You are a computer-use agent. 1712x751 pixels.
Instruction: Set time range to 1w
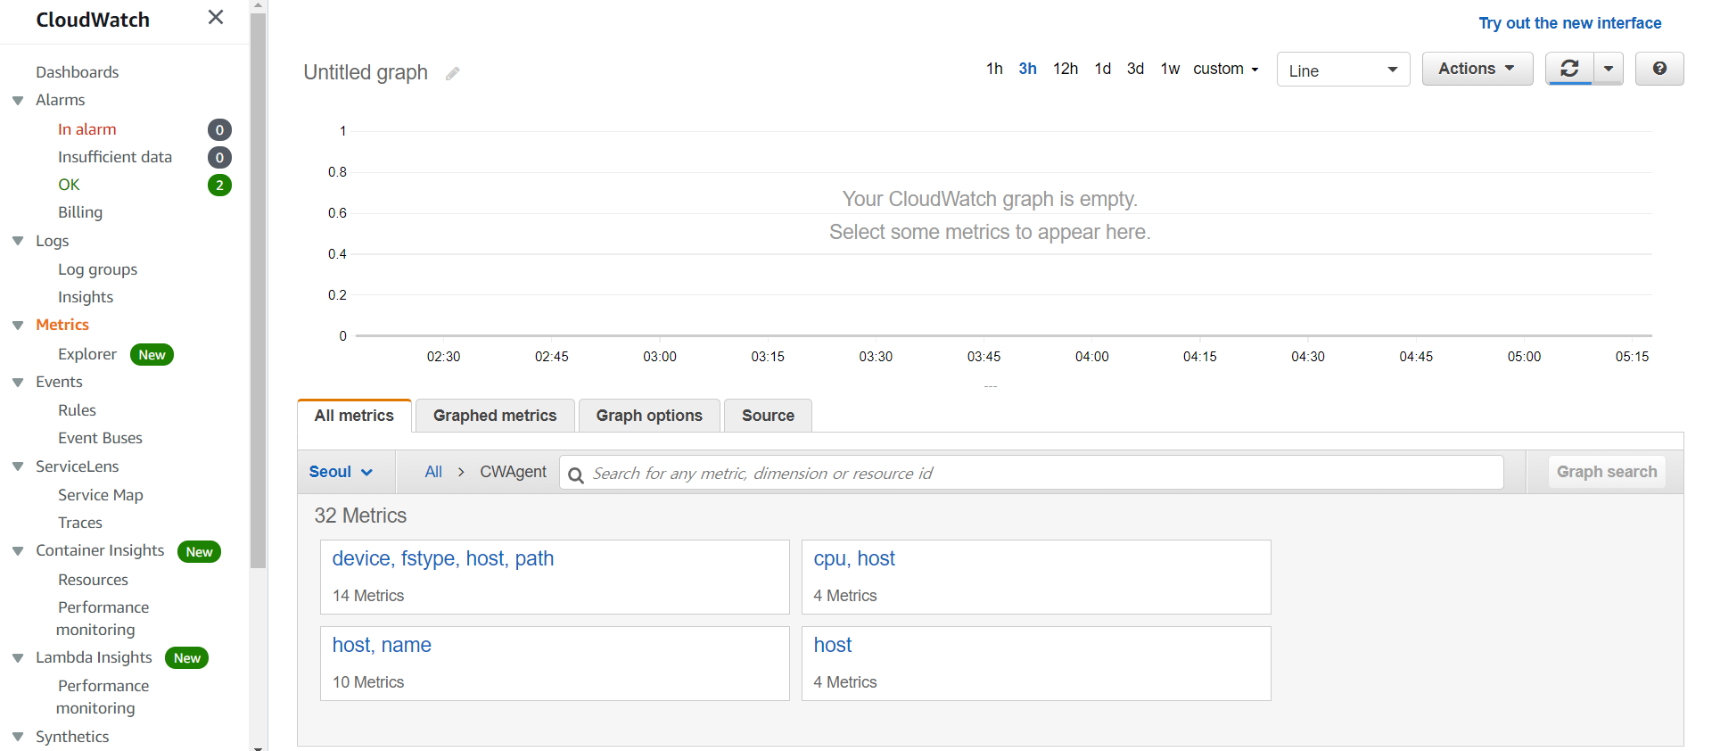tap(1170, 69)
